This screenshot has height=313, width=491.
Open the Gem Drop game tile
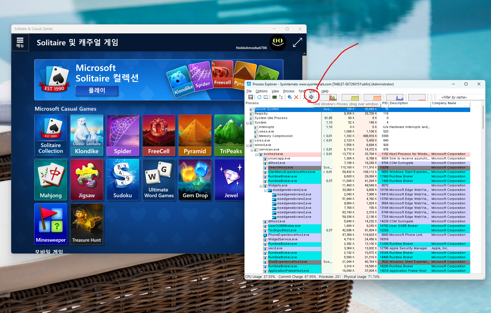(x=195, y=180)
